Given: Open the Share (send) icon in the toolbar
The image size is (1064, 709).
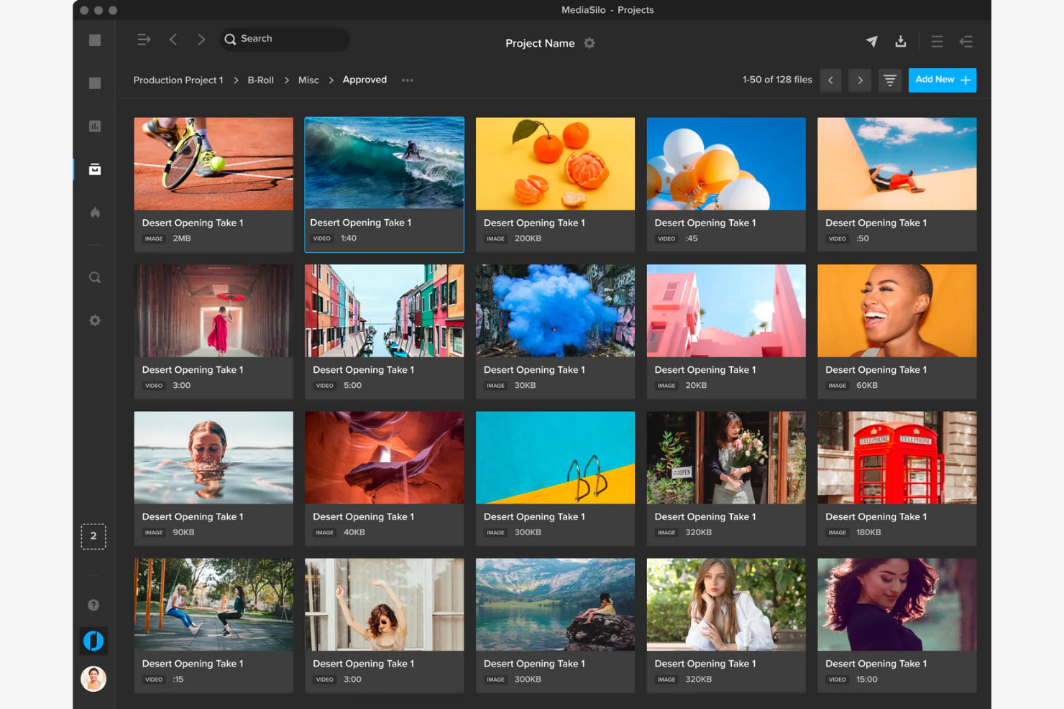Looking at the screenshot, I should pos(871,42).
